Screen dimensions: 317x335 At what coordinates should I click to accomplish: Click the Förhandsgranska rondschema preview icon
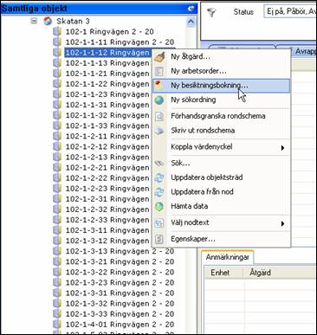tap(159, 116)
